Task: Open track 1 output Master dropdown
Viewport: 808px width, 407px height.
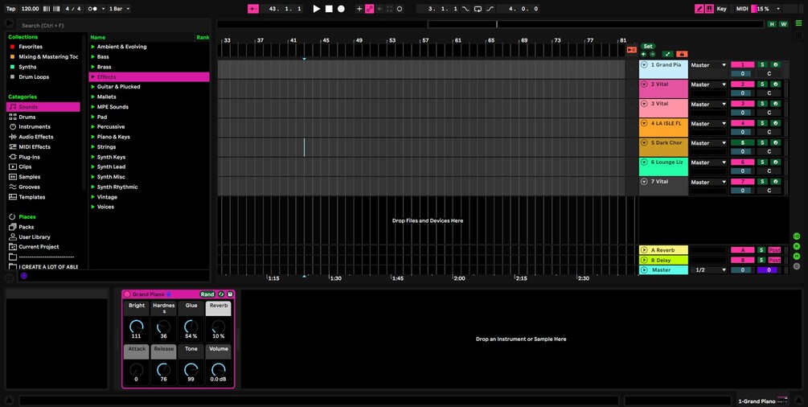Action: [708, 65]
